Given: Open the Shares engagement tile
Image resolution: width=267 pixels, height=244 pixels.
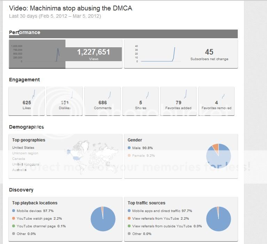Looking at the screenshot, I should tap(140, 101).
